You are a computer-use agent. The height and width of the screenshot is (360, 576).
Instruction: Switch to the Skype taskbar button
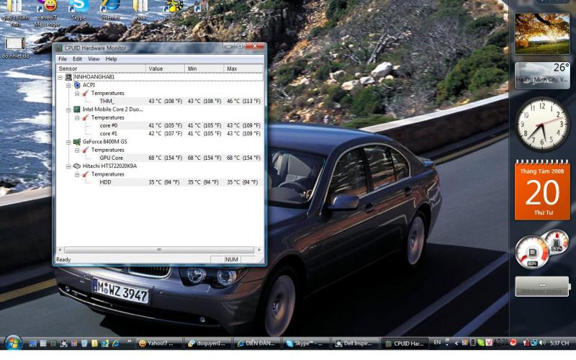307,343
